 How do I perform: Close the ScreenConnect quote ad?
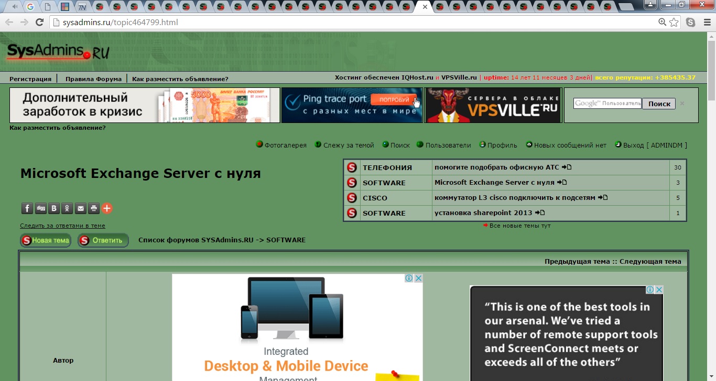[659, 289]
